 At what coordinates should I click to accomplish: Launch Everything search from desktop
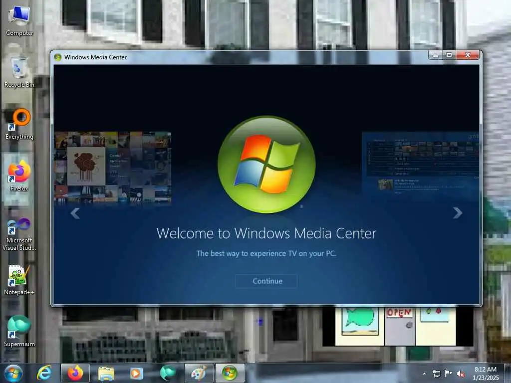point(19,124)
